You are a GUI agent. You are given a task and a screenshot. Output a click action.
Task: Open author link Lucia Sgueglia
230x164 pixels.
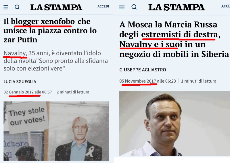tap(20, 82)
